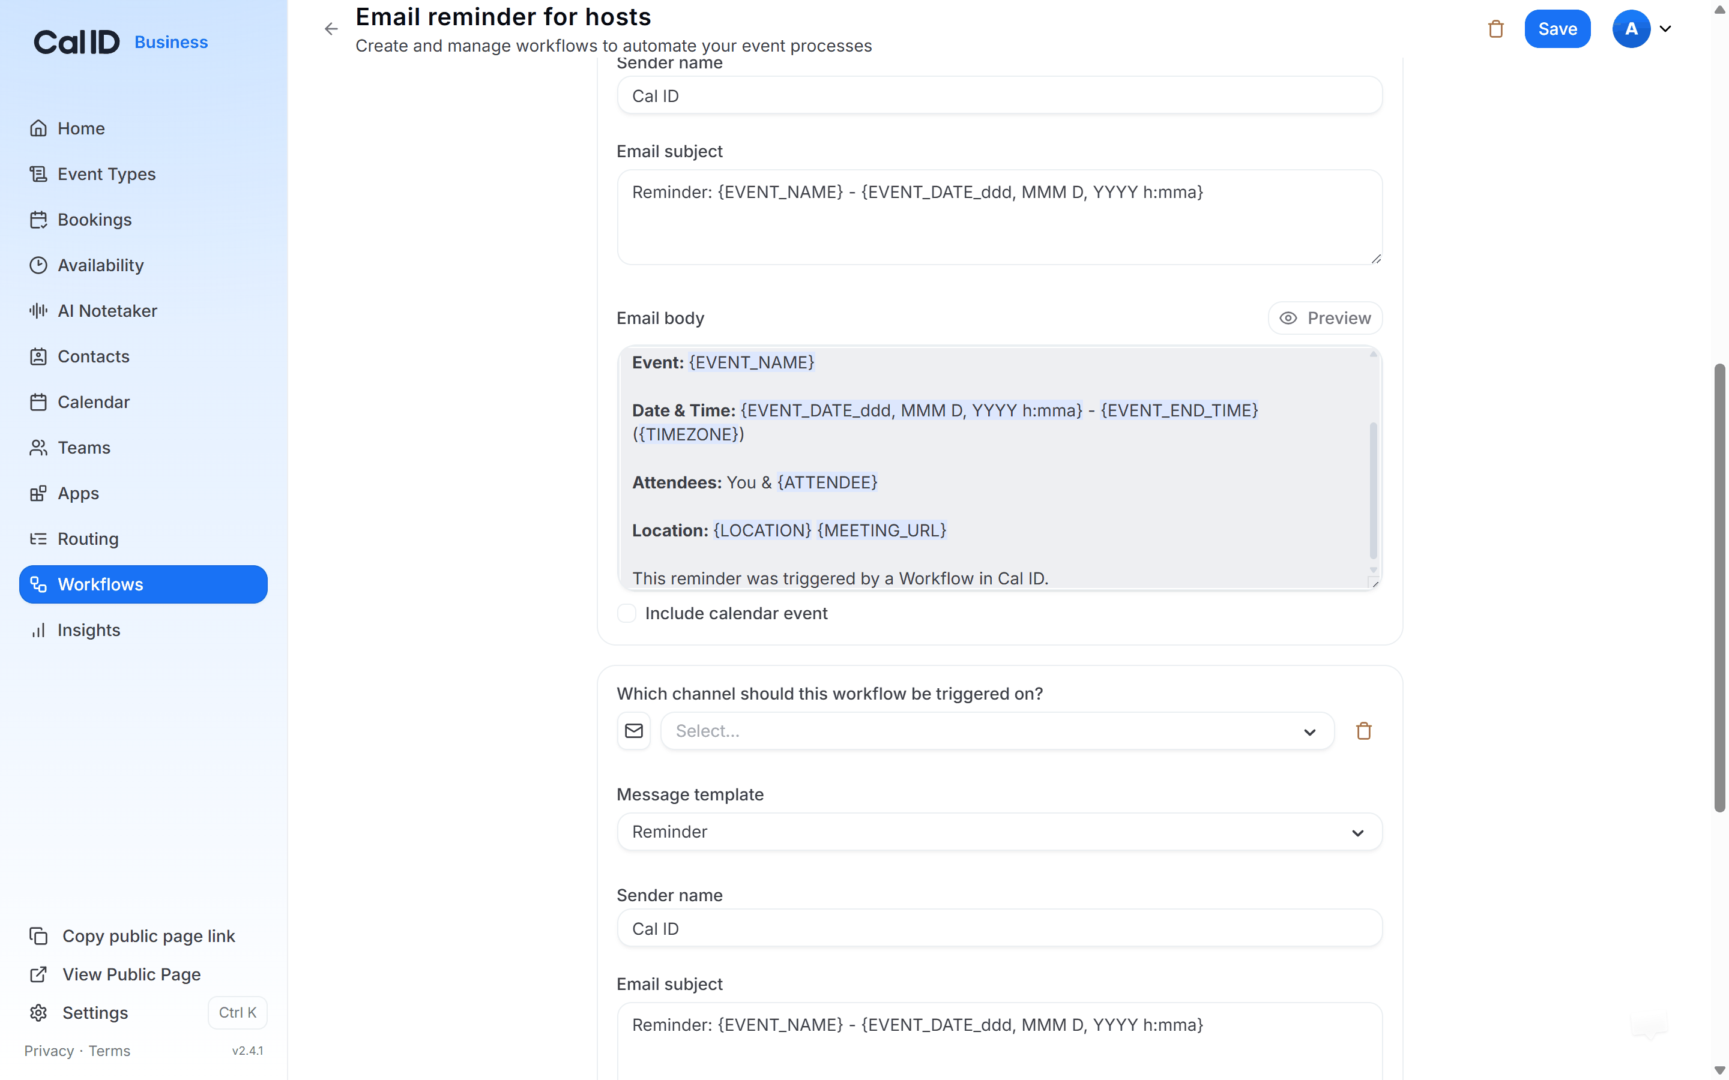
Task: Open View Public Page link
Action: [x=131, y=974]
